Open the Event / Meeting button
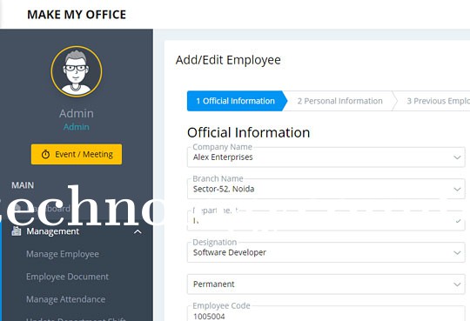This screenshot has width=470, height=321. [77, 154]
